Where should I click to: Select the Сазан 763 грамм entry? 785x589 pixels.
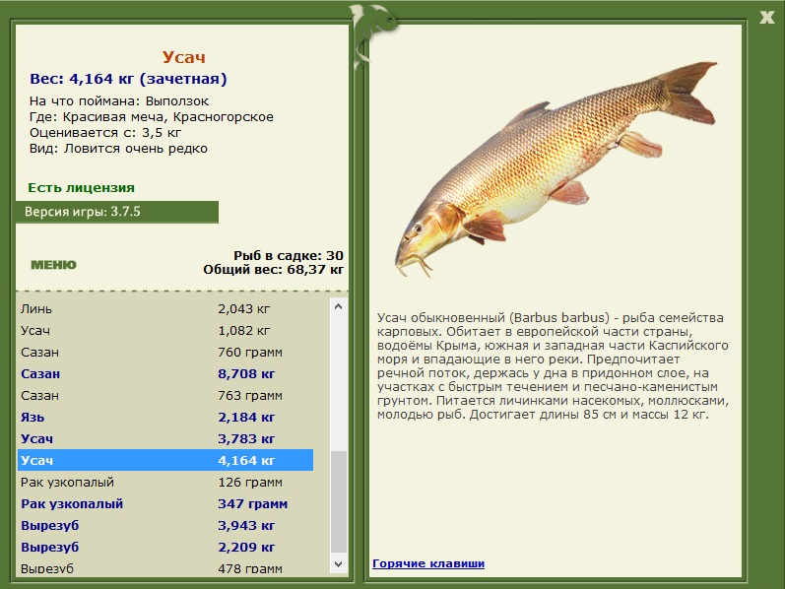(x=165, y=395)
